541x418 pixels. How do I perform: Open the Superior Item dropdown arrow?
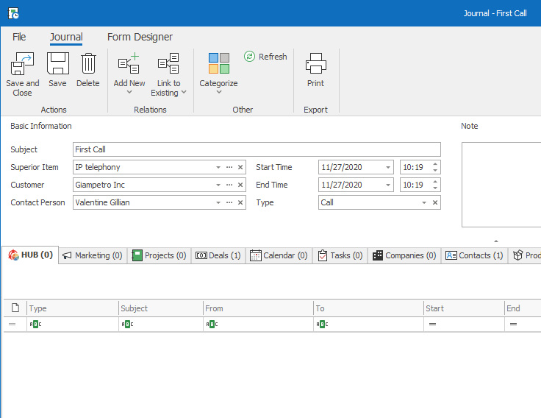coord(218,168)
